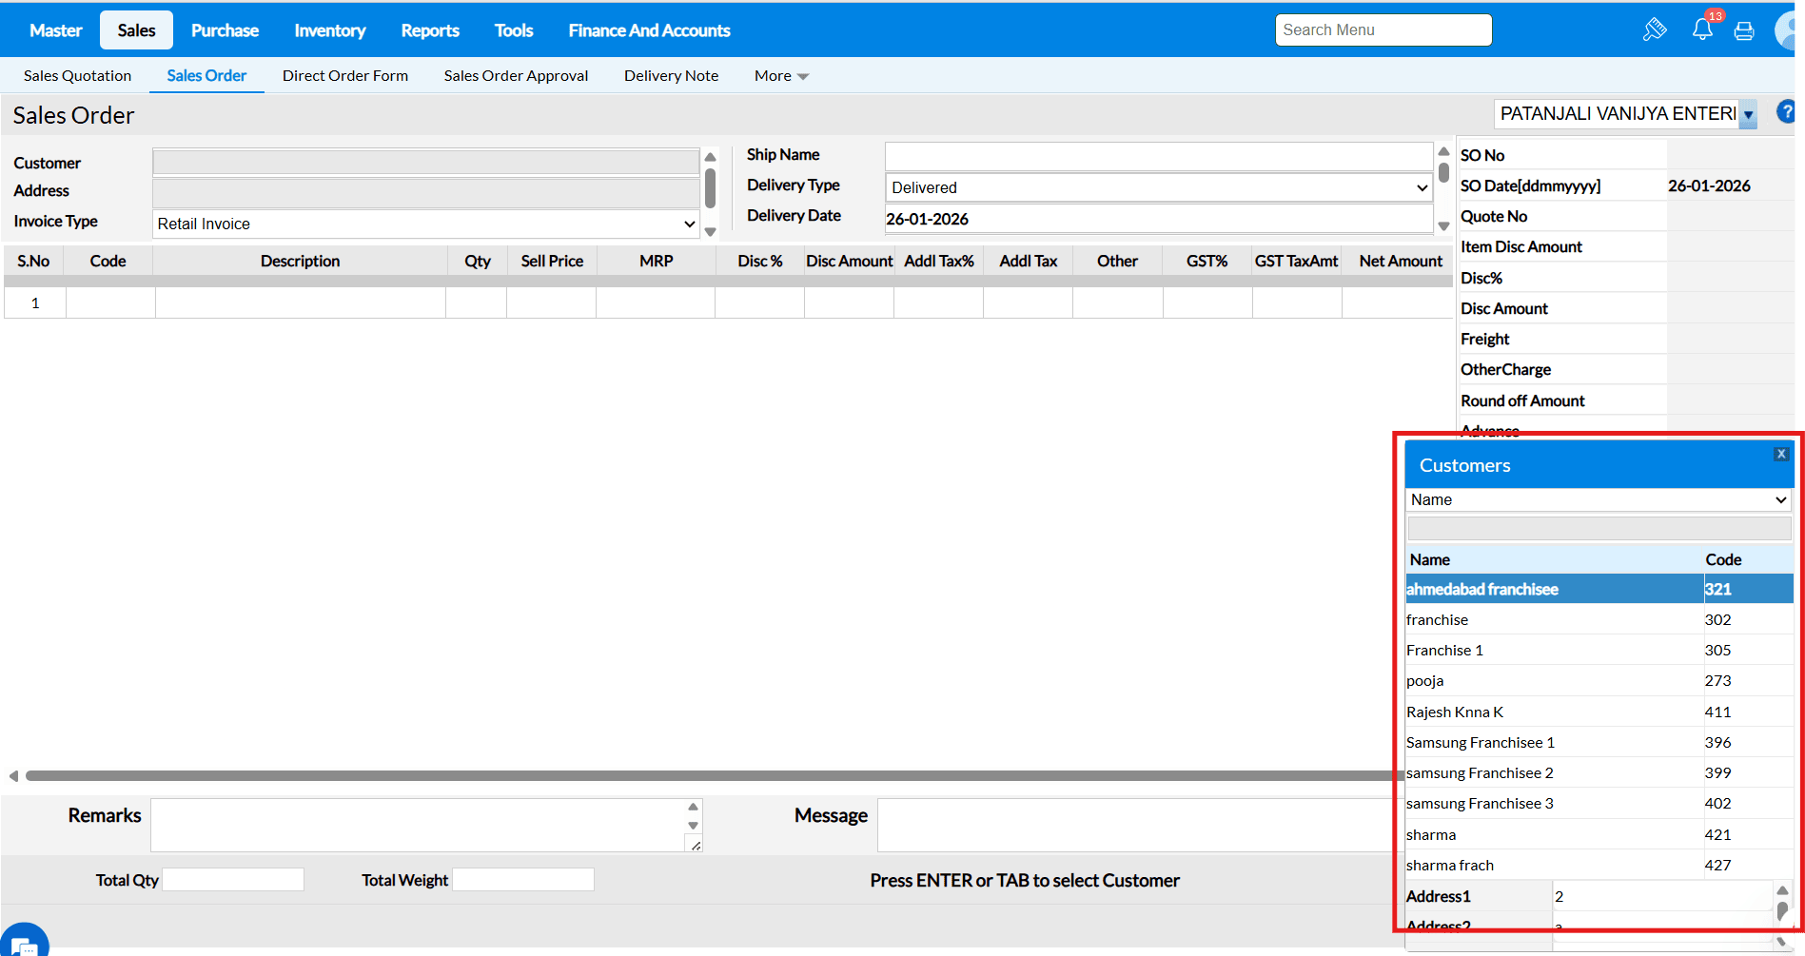The width and height of the screenshot is (1805, 956).
Task: Click the Delivery Date field
Action: 1159,219
